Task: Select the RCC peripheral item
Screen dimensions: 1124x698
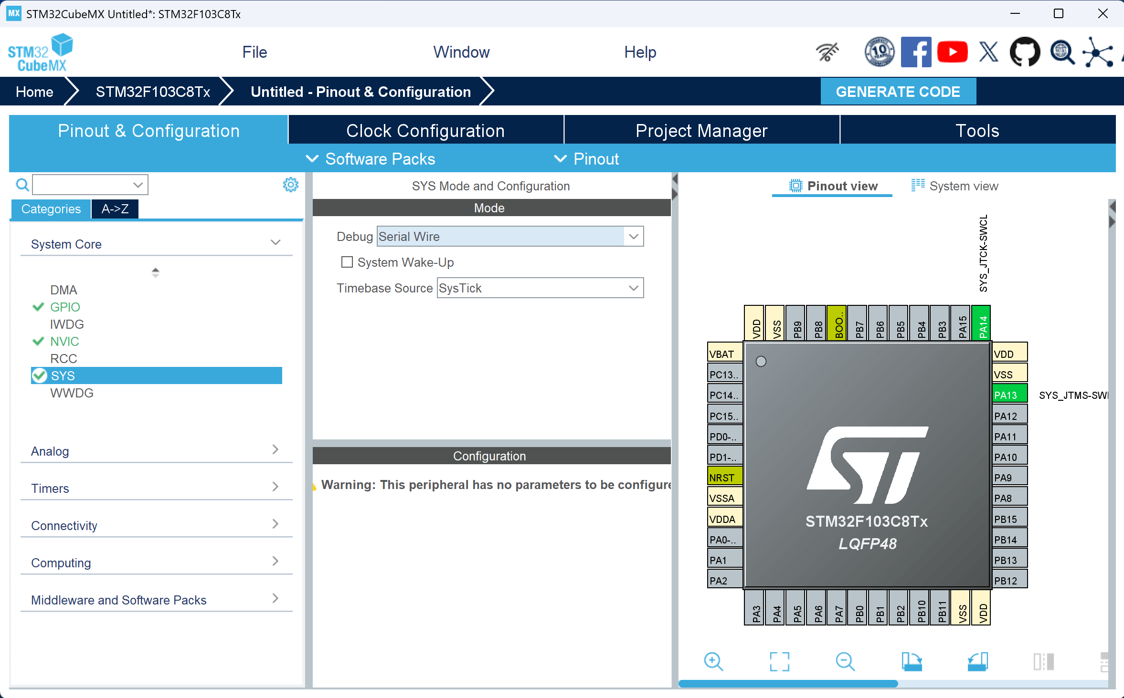Action: pos(64,358)
